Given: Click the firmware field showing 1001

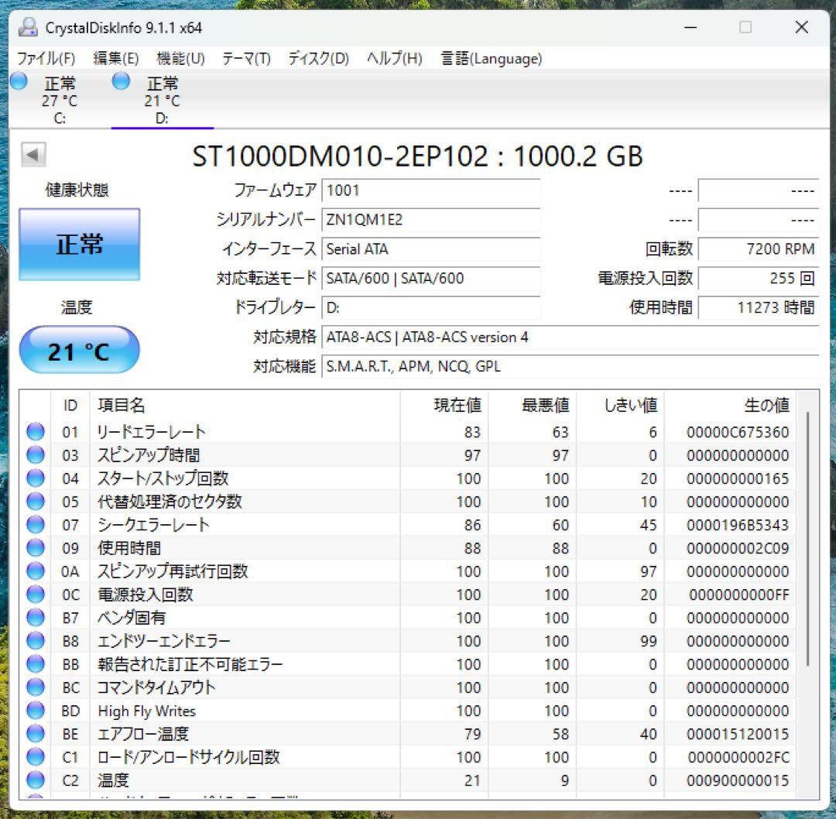Looking at the screenshot, I should (x=431, y=190).
